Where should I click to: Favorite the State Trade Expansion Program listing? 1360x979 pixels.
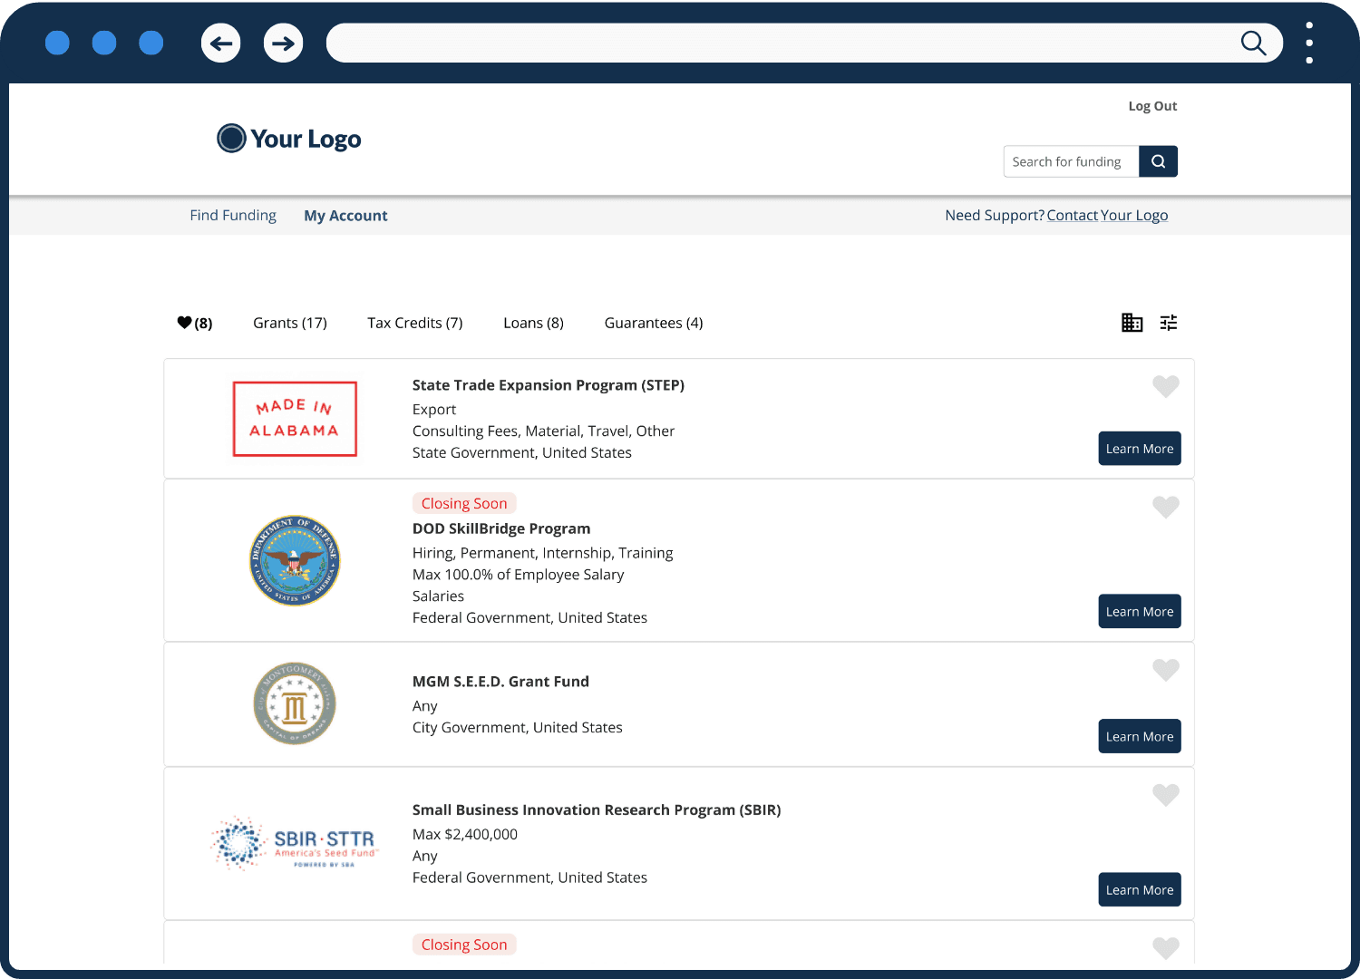[x=1166, y=386]
